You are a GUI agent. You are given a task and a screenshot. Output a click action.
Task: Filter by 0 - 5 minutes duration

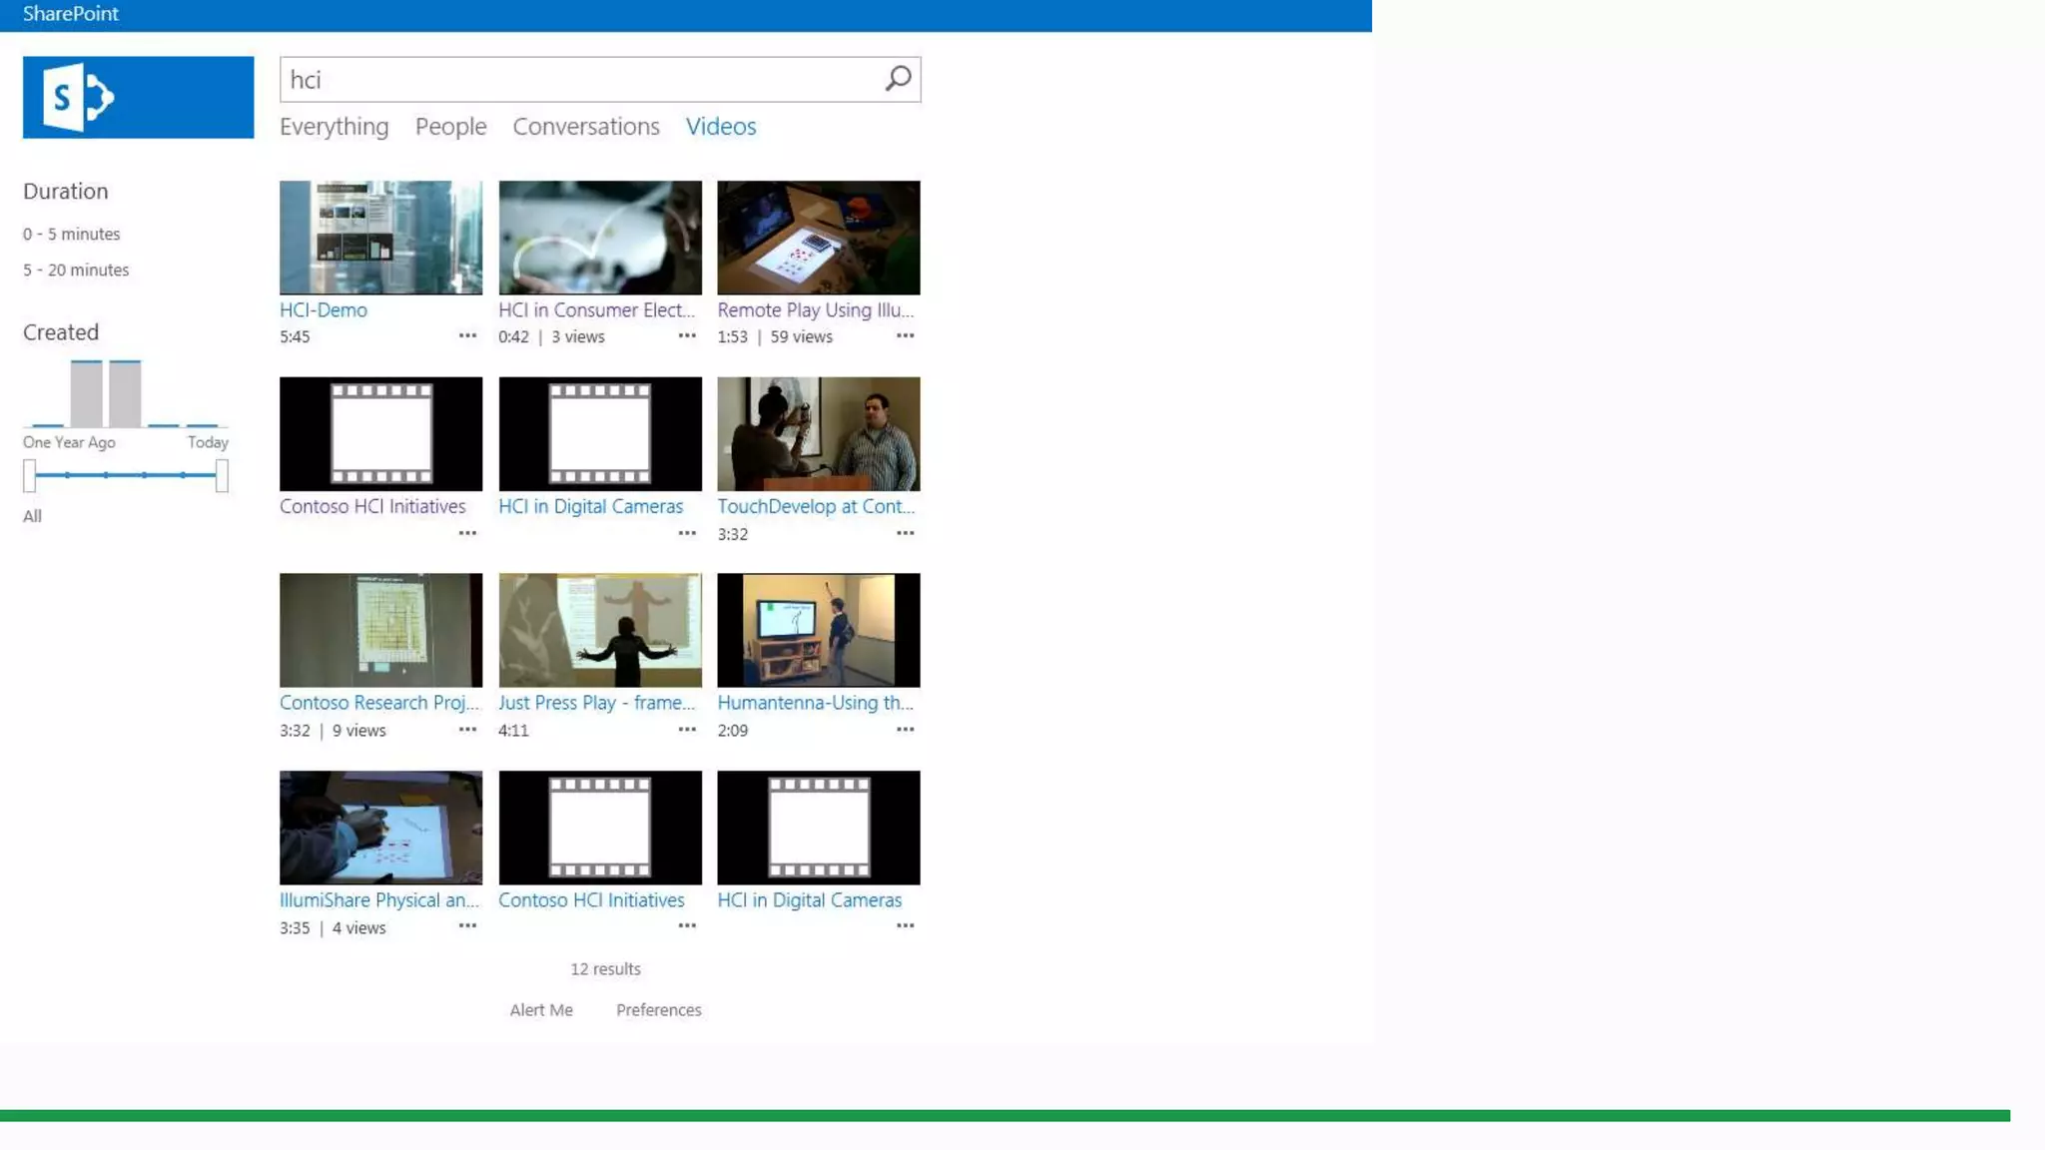click(x=72, y=234)
